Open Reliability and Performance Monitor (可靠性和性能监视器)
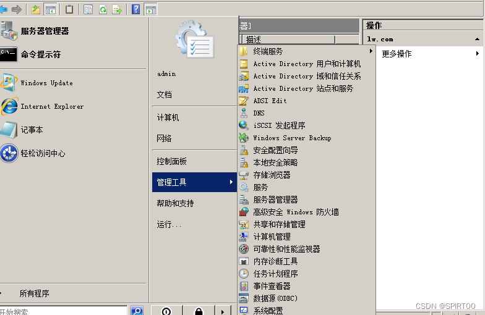The width and height of the screenshot is (485, 315). (307, 249)
